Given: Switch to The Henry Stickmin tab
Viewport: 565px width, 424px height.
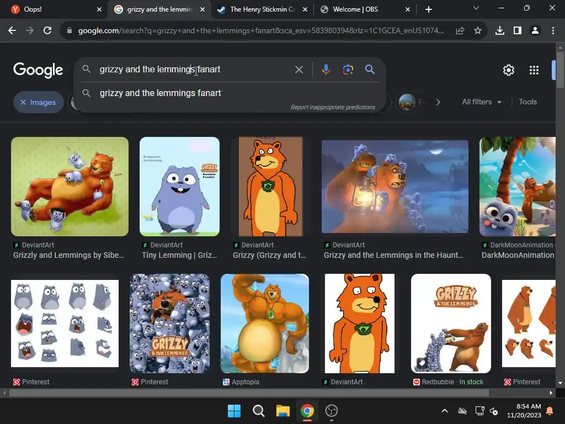Looking at the screenshot, I should click(262, 9).
